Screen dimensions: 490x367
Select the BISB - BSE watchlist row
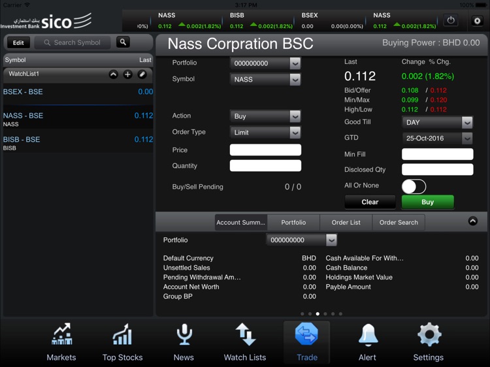78,142
